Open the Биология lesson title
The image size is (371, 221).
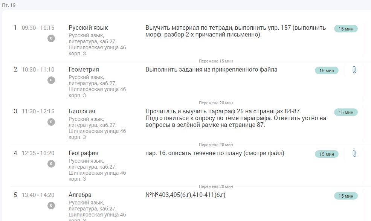pyautogui.click(x=82, y=111)
